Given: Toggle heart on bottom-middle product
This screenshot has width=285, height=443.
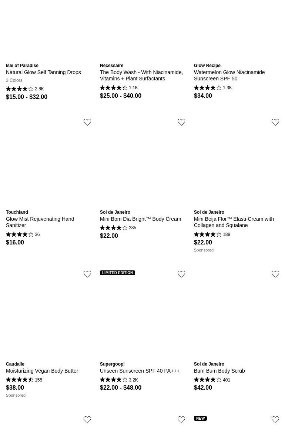Looking at the screenshot, I should [181, 420].
